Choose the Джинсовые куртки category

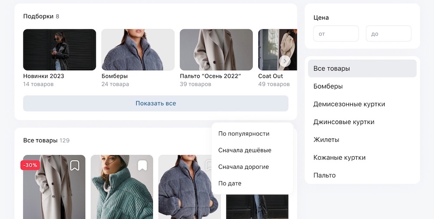pos(344,122)
